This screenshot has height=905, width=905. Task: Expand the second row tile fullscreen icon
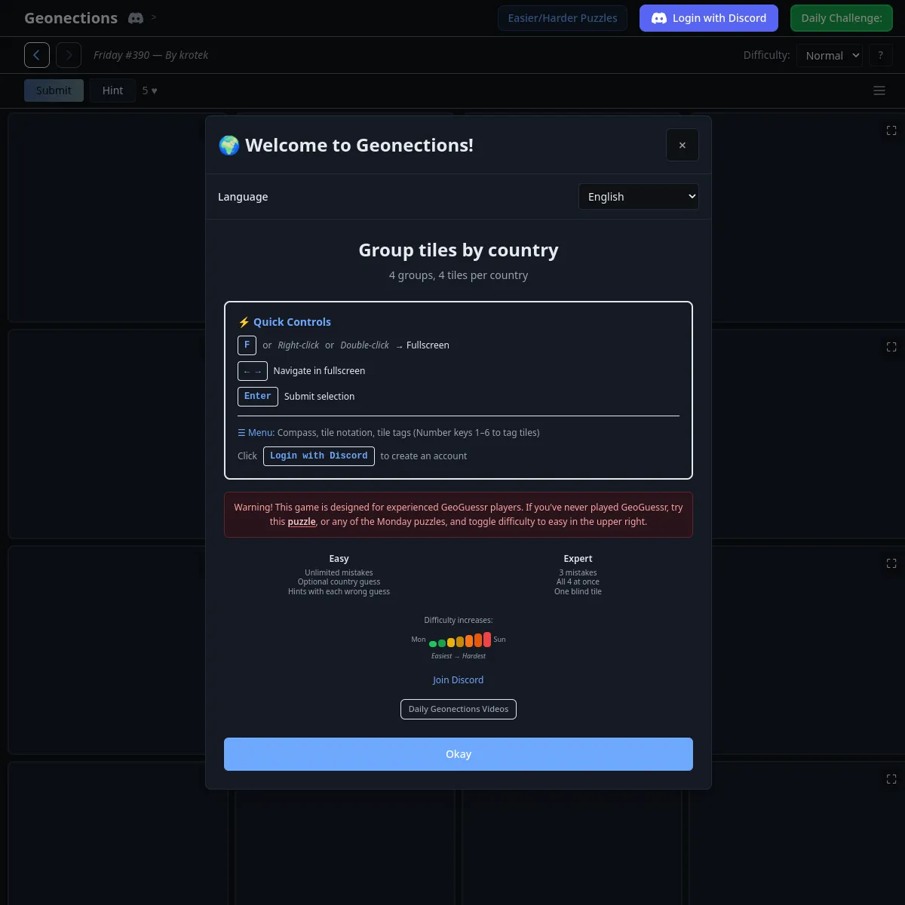click(891, 347)
